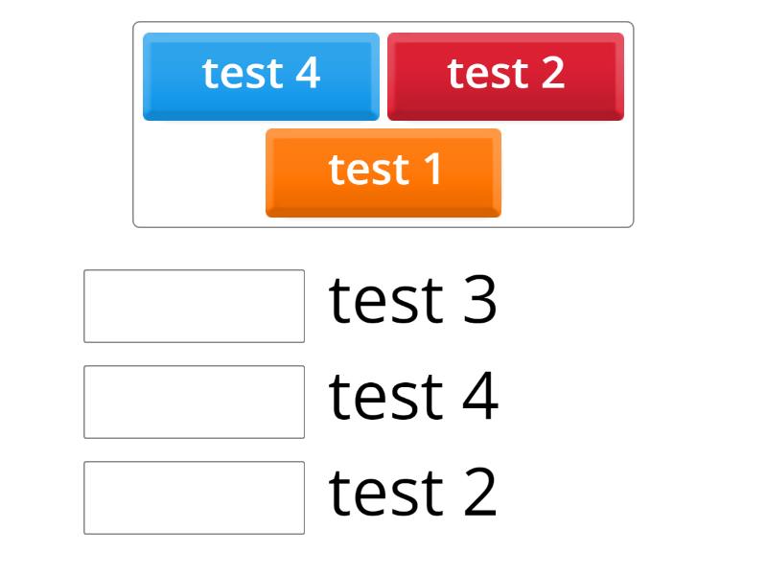Click the black test 2 label text
This screenshot has height=575, width=767.
coord(412,492)
